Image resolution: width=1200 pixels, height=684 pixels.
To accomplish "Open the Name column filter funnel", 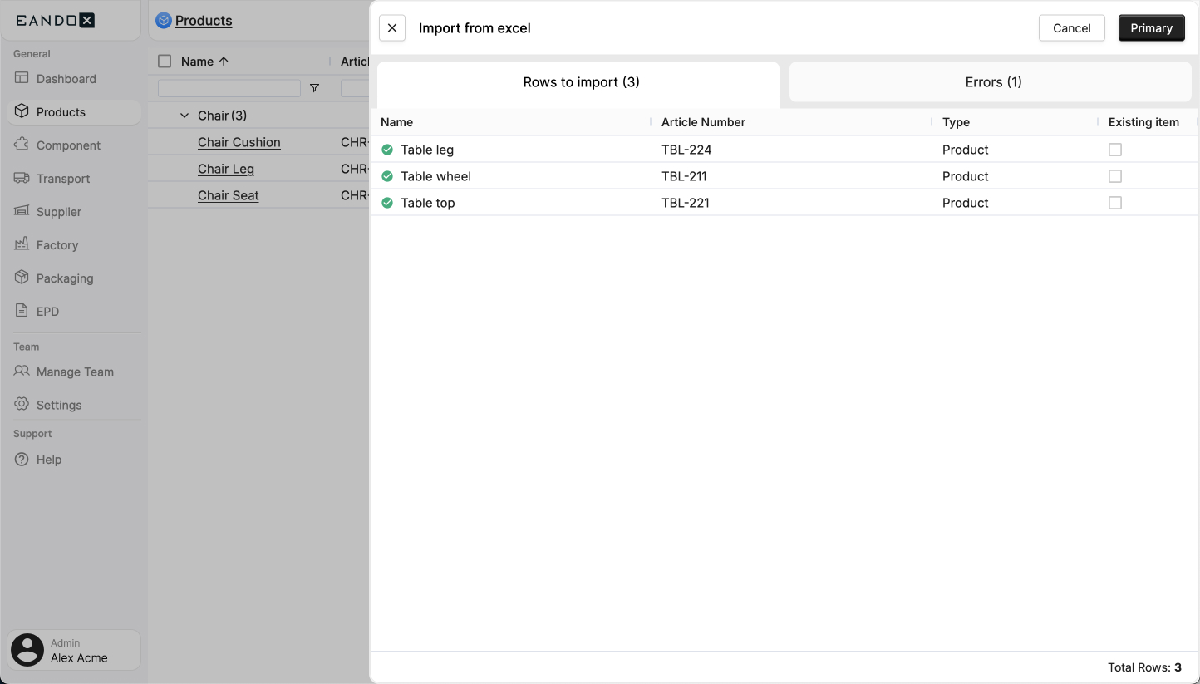I will click(314, 87).
